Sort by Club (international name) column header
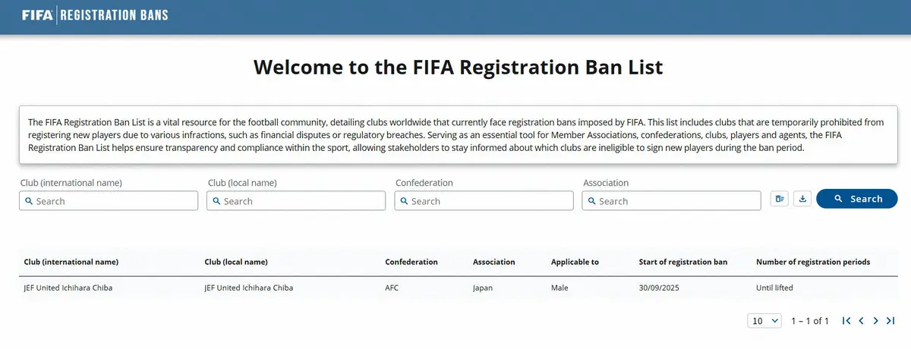Viewport: 911px width, 349px height. [71, 262]
